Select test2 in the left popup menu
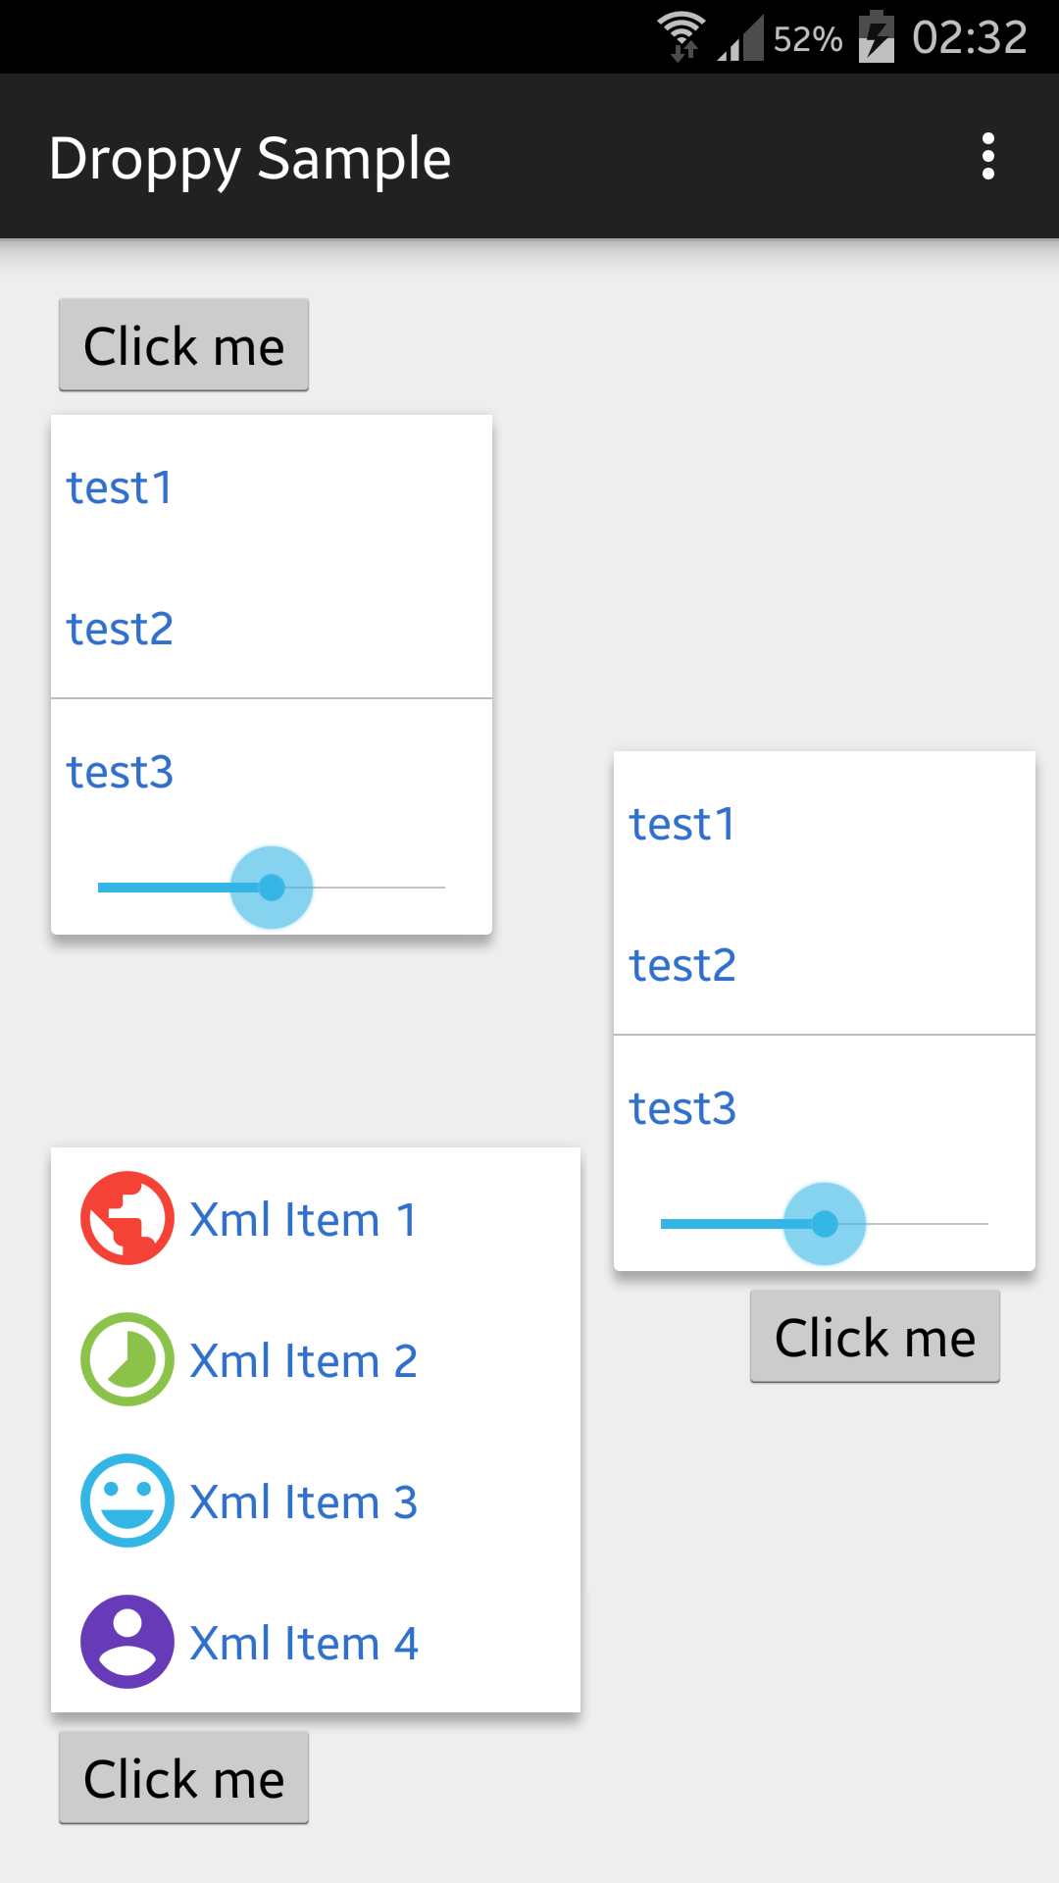 click(x=120, y=629)
